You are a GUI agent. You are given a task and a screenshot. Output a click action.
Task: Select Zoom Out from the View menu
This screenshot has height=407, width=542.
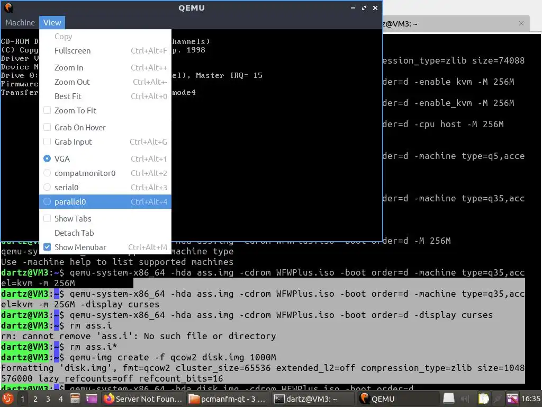pyautogui.click(x=105, y=82)
